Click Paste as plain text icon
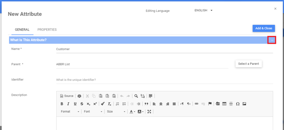 (107, 96)
